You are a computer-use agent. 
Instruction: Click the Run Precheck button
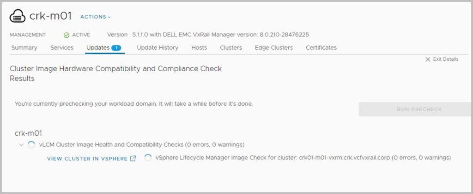click(x=419, y=109)
